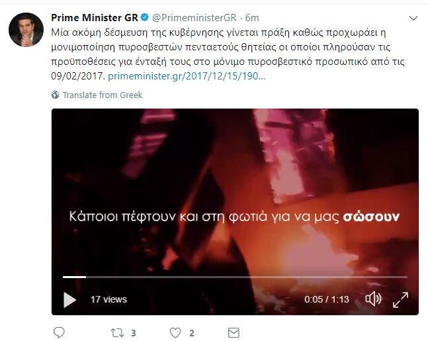The width and height of the screenshot is (428, 341).
Task: Expand video to fullscreen
Action: pos(400,300)
